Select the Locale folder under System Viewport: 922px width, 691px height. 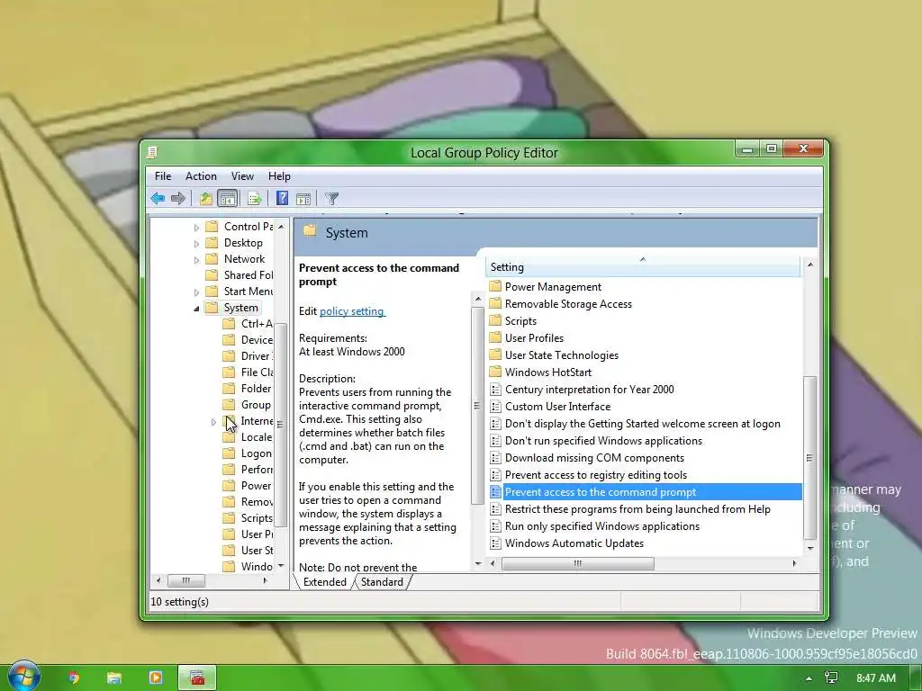point(256,437)
